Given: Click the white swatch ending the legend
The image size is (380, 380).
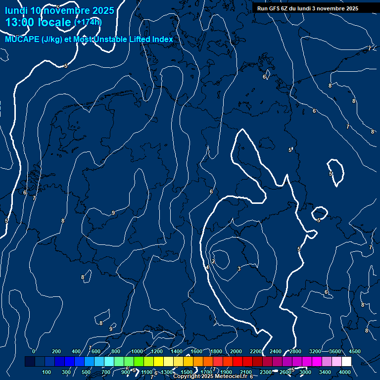Looking at the screenshot, I should (x=346, y=361).
